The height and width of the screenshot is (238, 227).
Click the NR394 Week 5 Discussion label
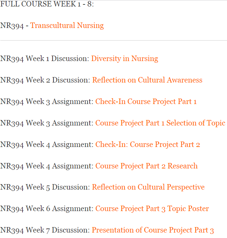click(x=45, y=187)
